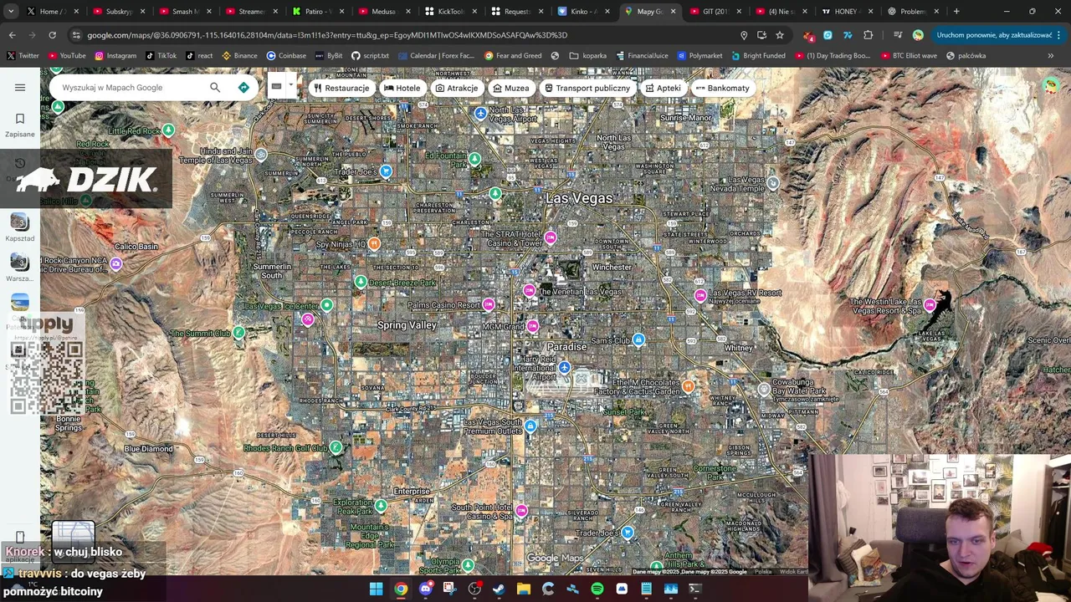Click the Exploration Peak Park marker
This screenshot has height=602, width=1071.
pyautogui.click(x=381, y=505)
